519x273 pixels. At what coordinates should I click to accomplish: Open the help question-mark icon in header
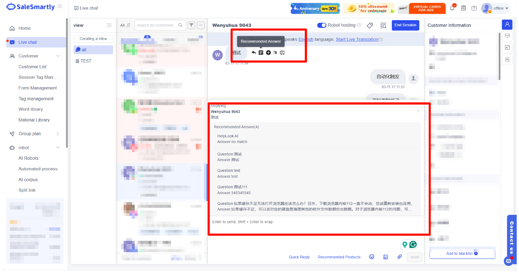coord(474,8)
